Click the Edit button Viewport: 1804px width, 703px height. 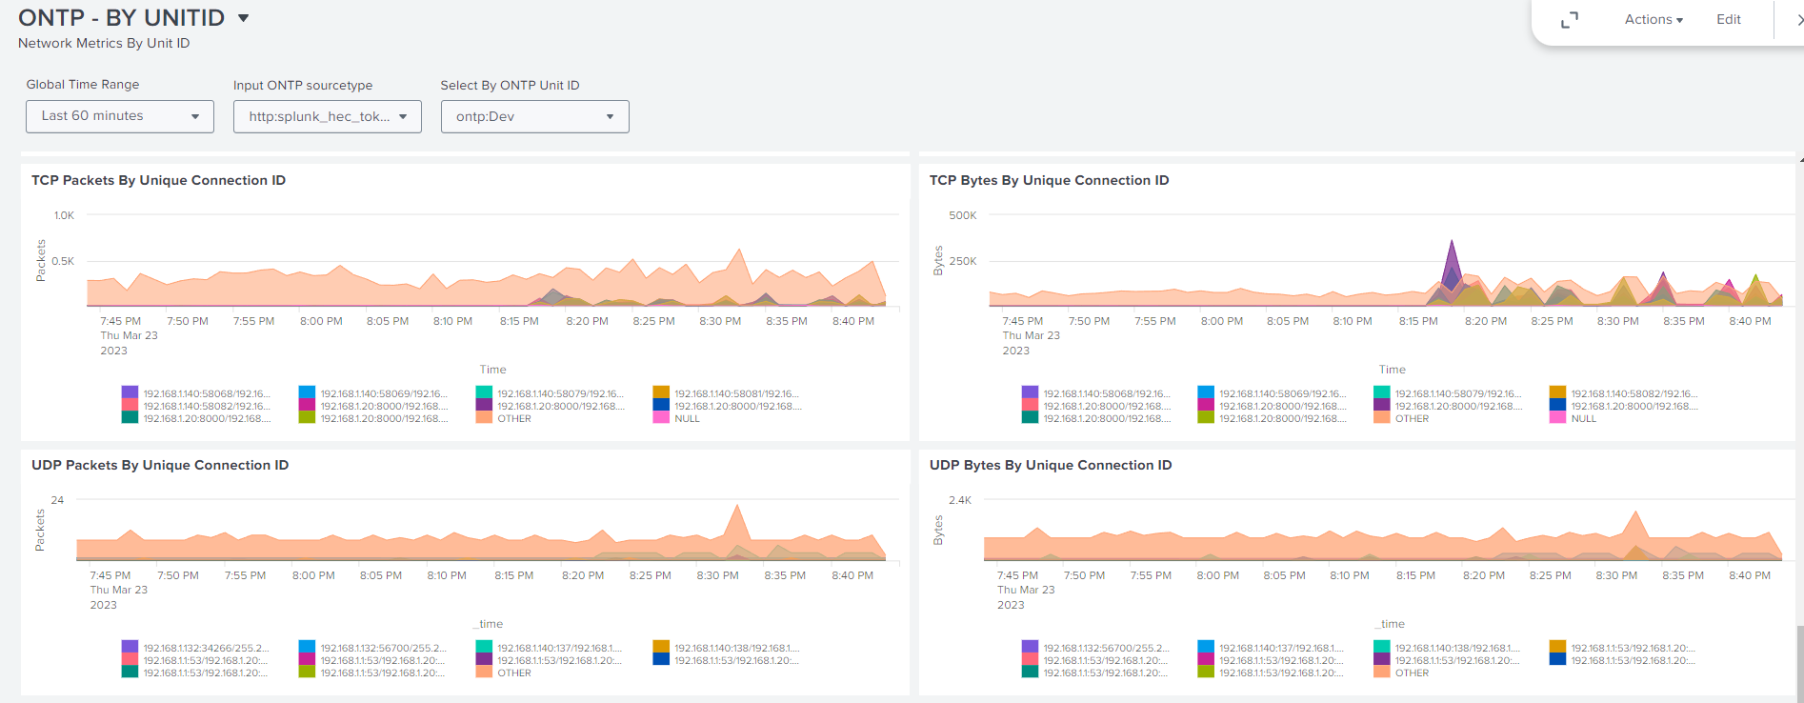pos(1728,19)
